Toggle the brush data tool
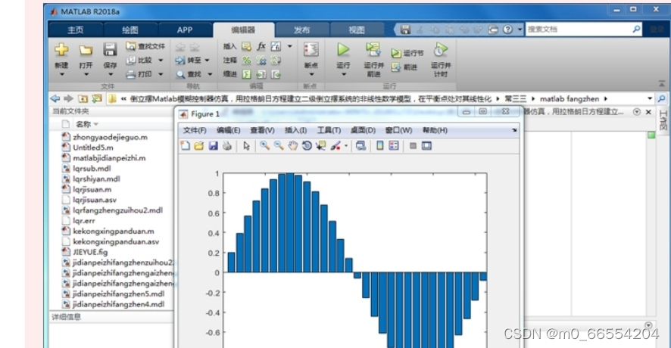The image size is (671, 348). tap(336, 146)
